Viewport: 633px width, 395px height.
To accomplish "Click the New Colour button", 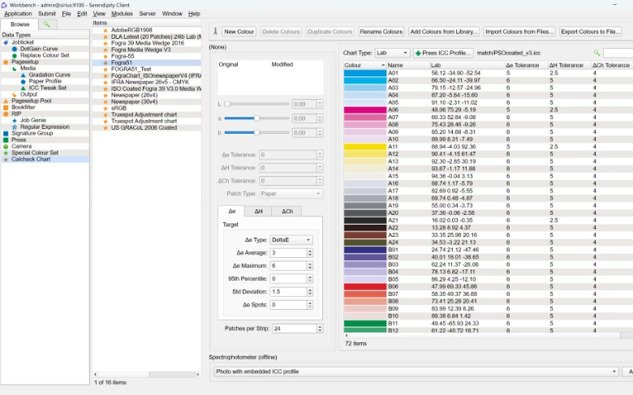I will 239,32.
